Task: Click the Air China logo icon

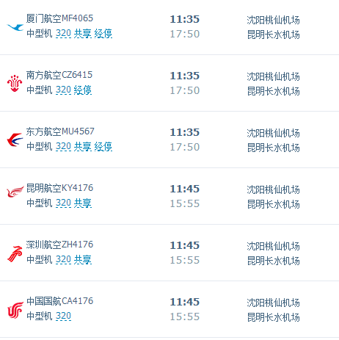Action: click(15, 310)
